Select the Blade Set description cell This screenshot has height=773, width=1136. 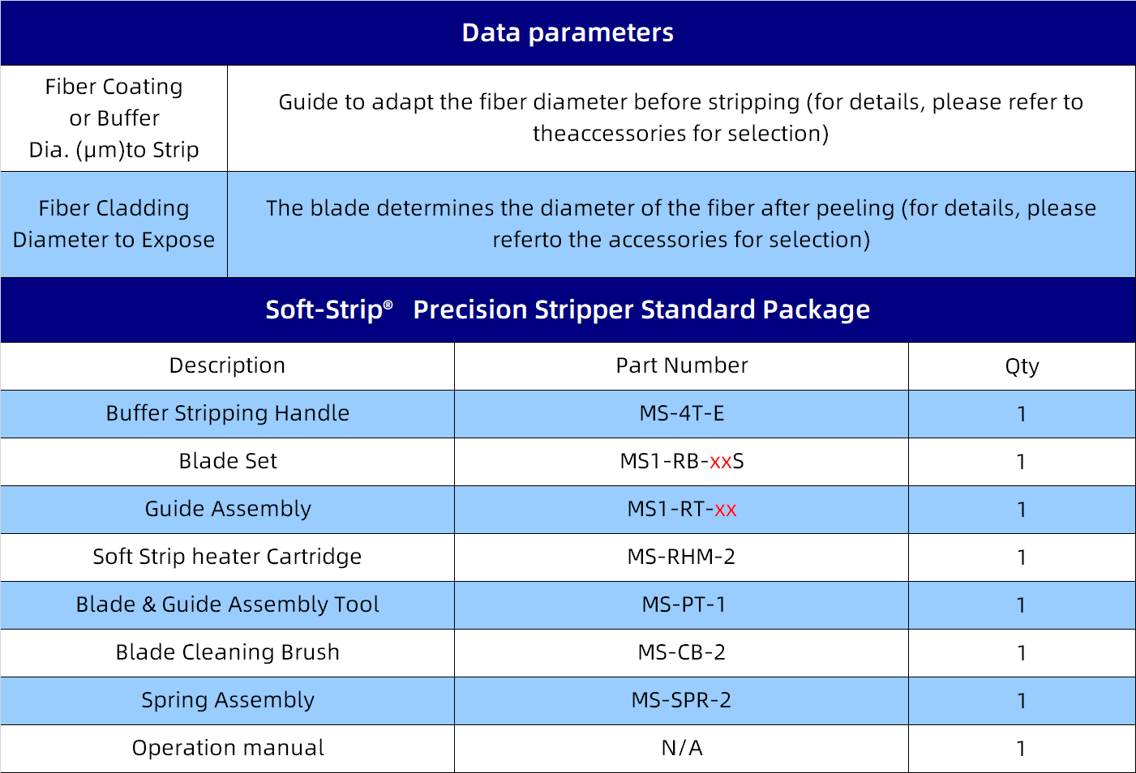pyautogui.click(x=227, y=462)
